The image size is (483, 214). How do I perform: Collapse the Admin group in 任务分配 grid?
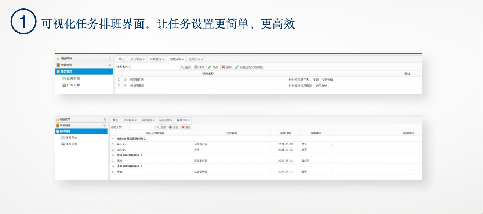coord(113,139)
